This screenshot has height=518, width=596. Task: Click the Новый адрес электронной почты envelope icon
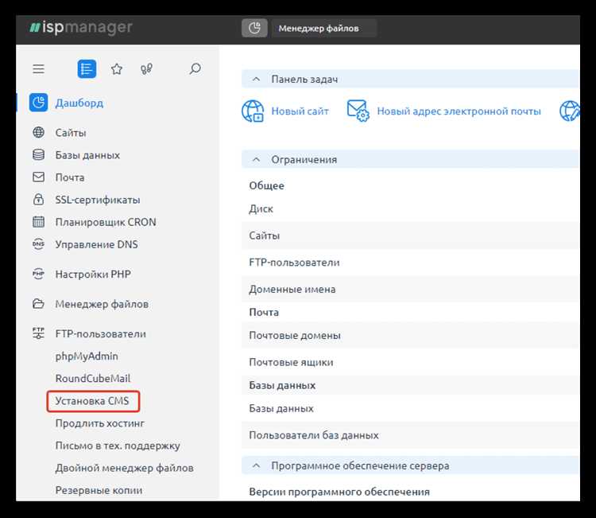tap(358, 111)
